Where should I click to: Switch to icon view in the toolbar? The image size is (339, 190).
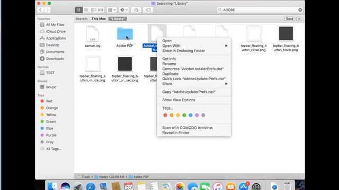pos(79,10)
